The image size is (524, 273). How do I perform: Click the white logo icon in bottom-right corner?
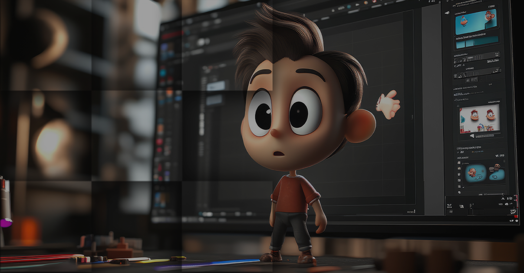(513, 212)
